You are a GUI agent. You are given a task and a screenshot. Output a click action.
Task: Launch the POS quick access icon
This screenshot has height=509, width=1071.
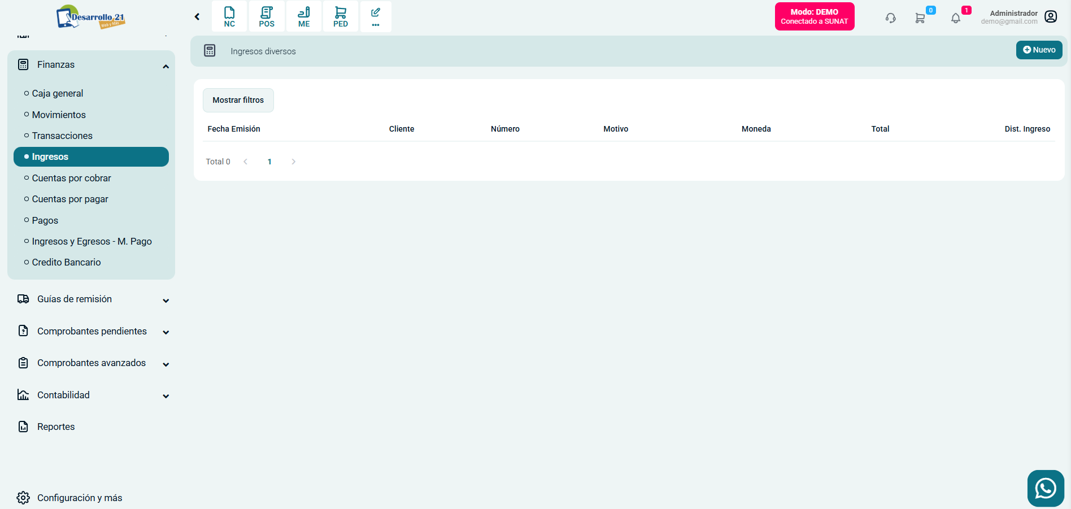(267, 16)
